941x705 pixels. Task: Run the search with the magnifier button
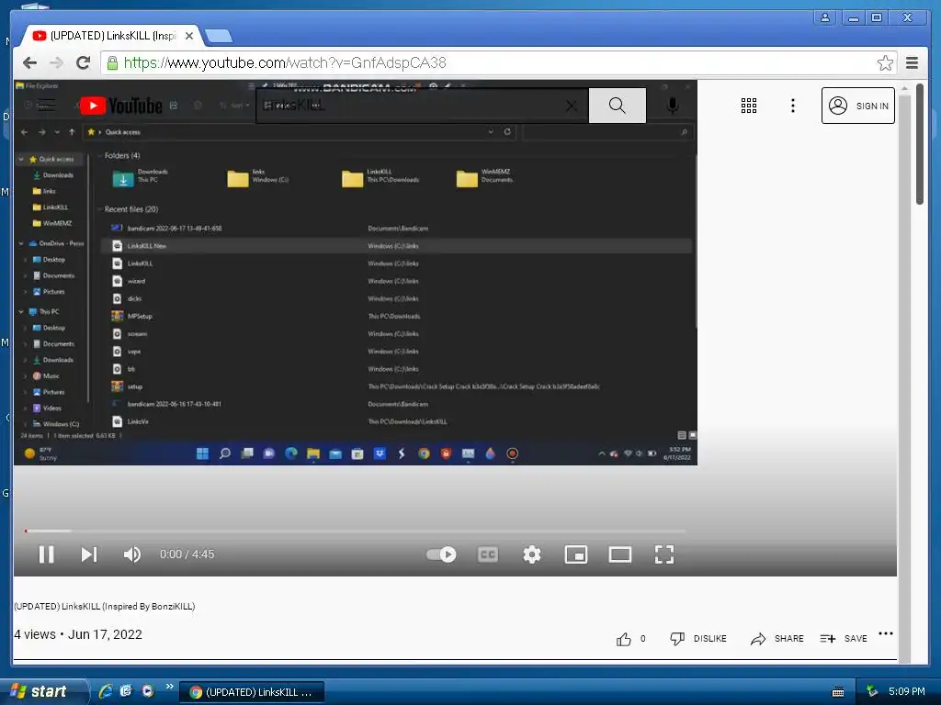[x=617, y=106]
